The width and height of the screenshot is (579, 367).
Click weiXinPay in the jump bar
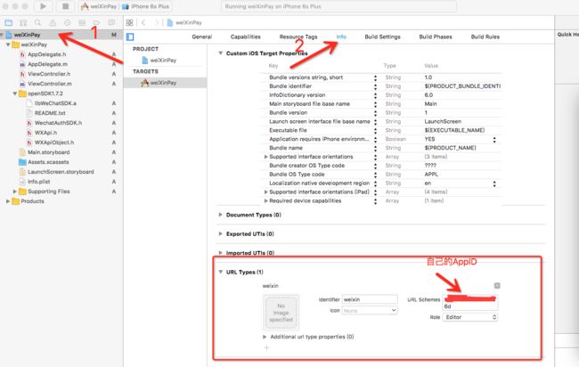[x=184, y=22]
